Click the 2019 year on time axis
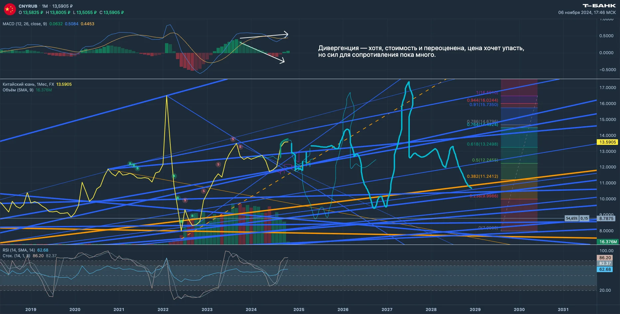 (x=31, y=309)
